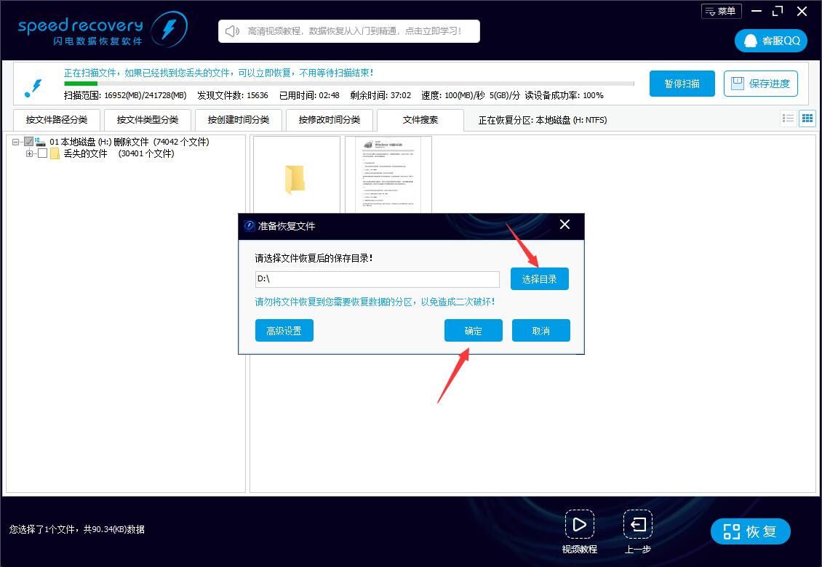The width and height of the screenshot is (822, 567).
Task: Click the 上一步 previous step icon
Action: point(637,525)
